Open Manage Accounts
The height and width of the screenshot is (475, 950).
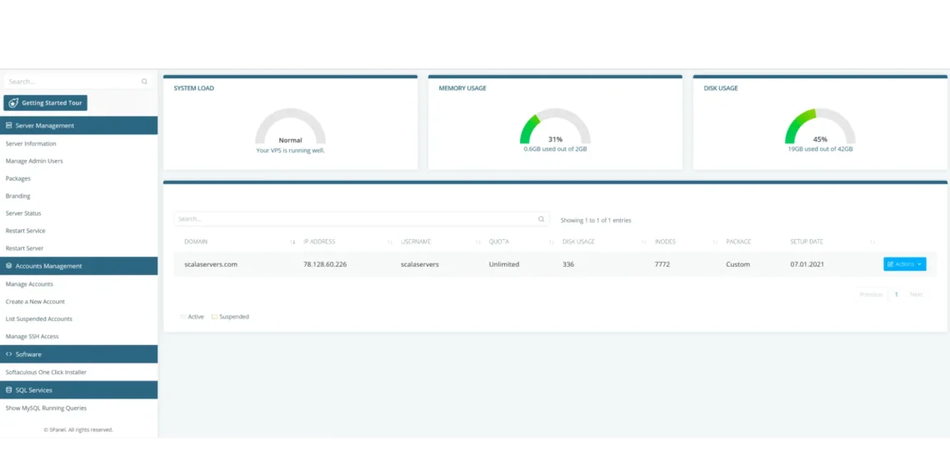(29, 284)
